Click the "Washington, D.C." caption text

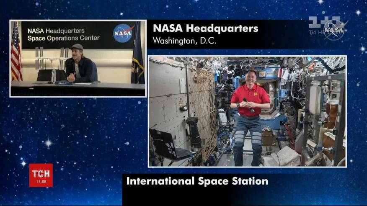pos(184,41)
